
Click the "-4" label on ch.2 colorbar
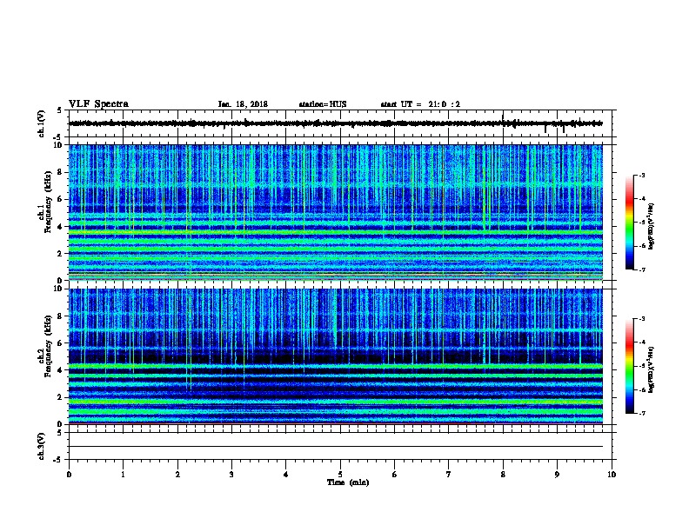(641, 342)
